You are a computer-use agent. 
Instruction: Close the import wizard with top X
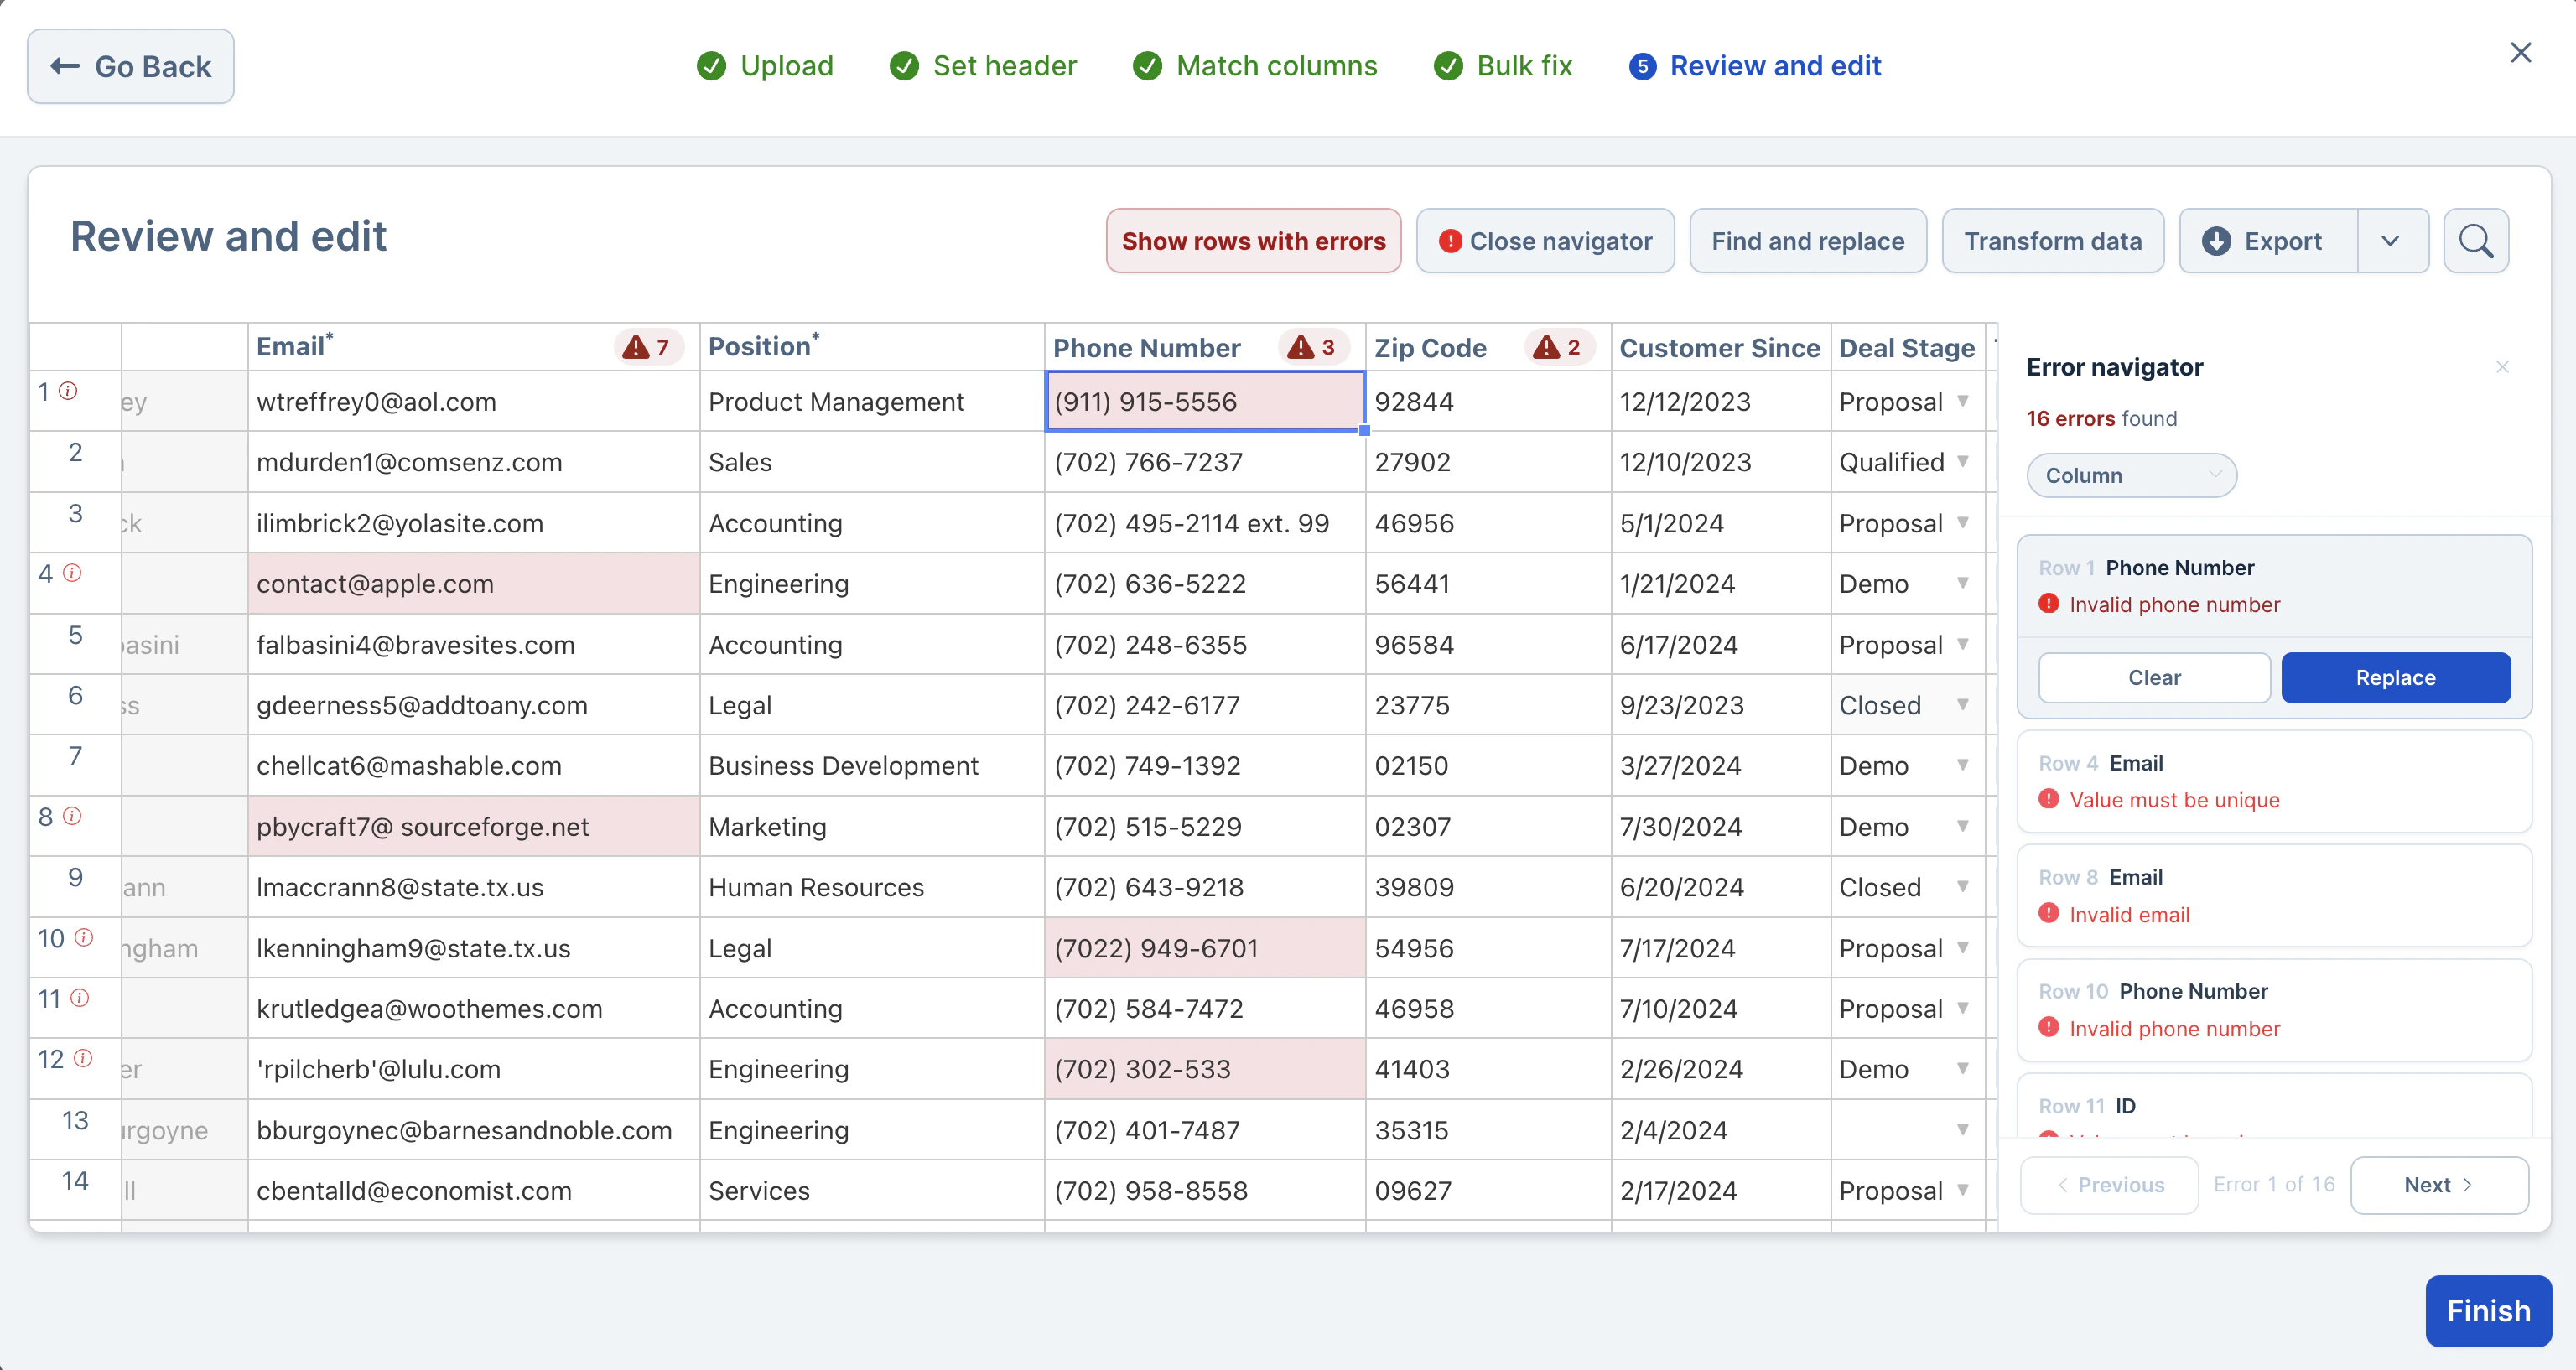pos(2520,53)
